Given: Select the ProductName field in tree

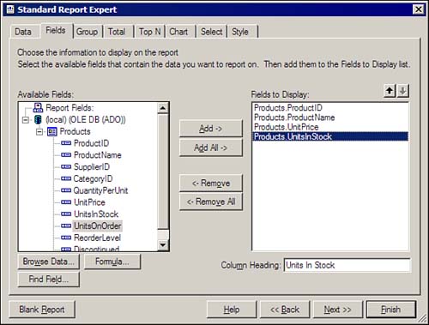Looking at the screenshot, I should (x=98, y=154).
